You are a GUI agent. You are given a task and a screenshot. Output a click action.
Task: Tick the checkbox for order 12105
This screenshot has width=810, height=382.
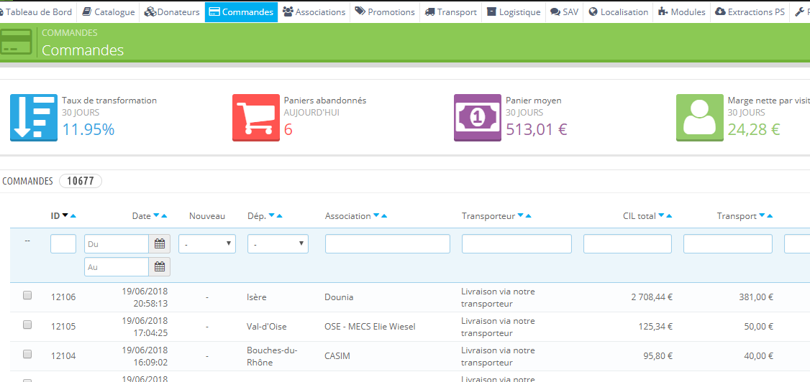(27, 325)
